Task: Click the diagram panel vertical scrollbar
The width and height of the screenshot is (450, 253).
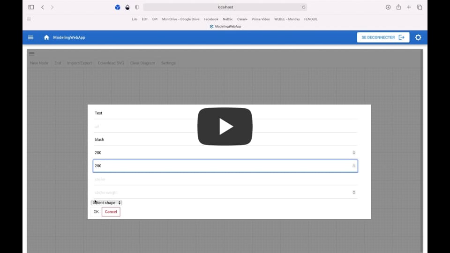Action: 421,151
